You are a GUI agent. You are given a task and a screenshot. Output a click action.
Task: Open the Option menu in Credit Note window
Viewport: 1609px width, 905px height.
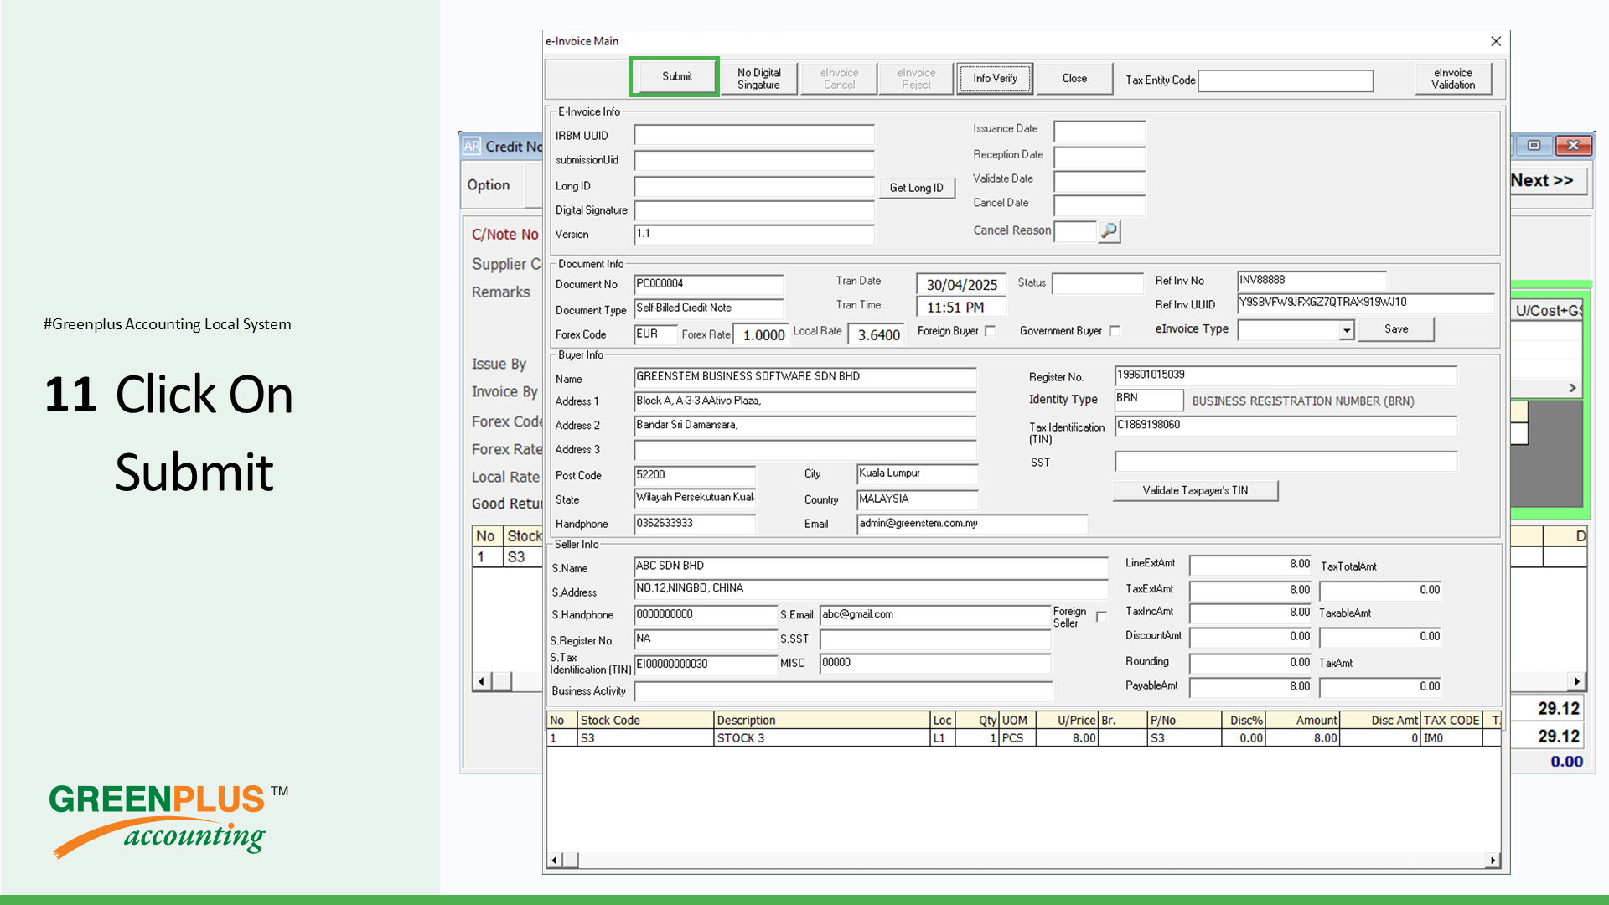point(489,185)
